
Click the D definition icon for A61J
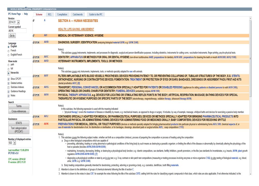pos(35,117)
